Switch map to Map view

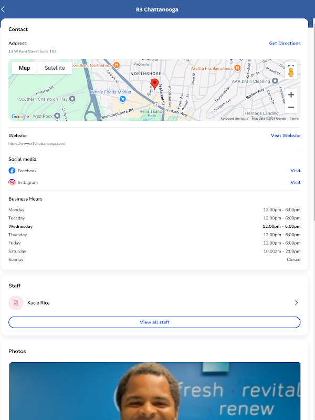click(x=24, y=68)
